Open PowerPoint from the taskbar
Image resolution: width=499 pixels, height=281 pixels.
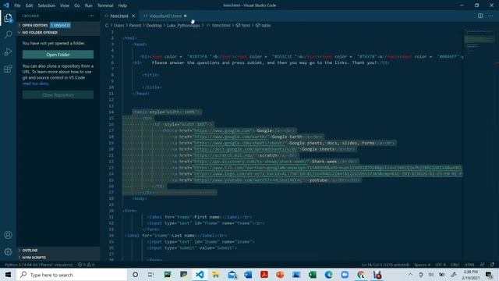click(280, 275)
